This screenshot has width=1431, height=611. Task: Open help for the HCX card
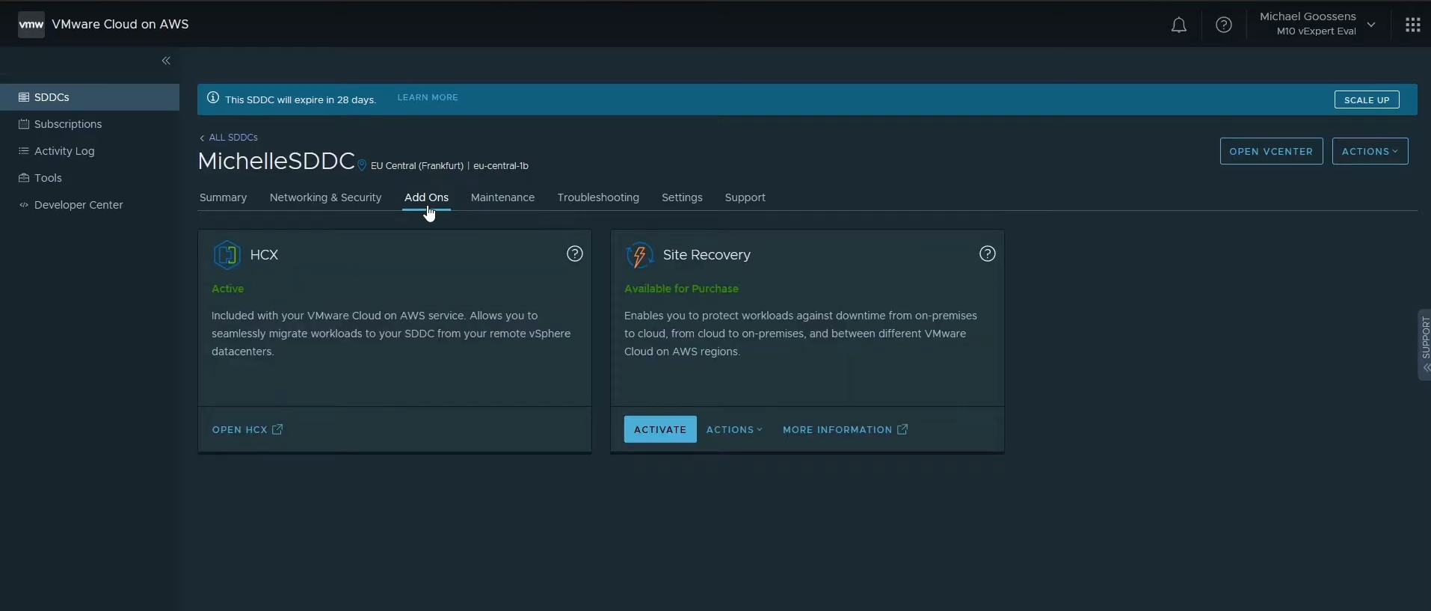(575, 254)
